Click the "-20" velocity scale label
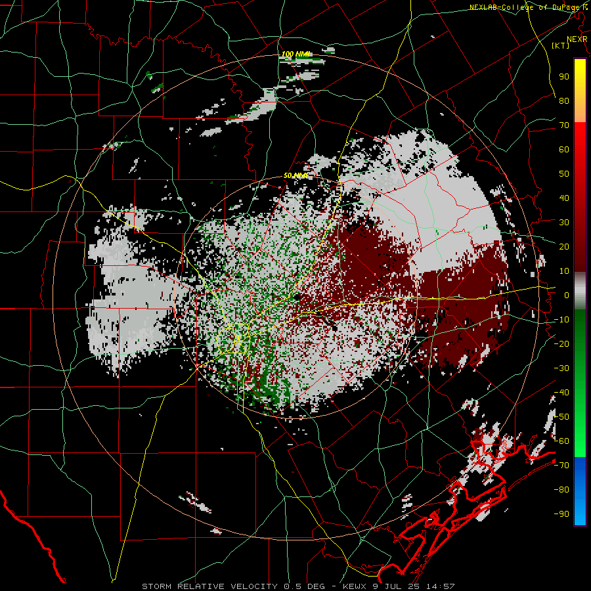The image size is (591, 591). tap(561, 343)
